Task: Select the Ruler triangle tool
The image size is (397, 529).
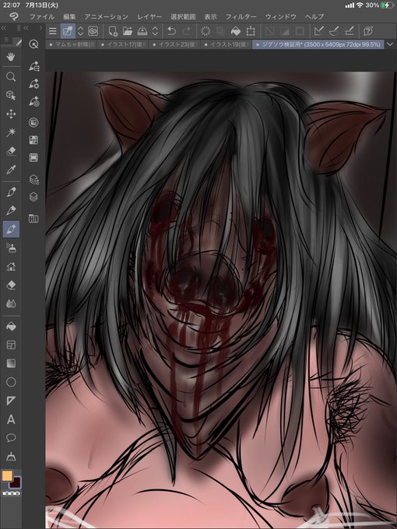Action: tap(11, 401)
